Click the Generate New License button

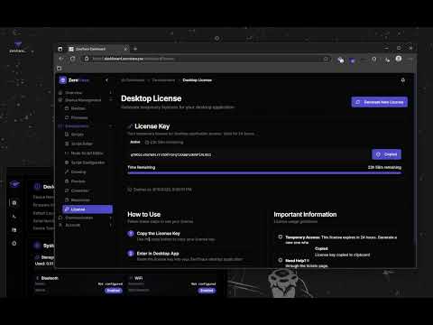click(x=379, y=102)
